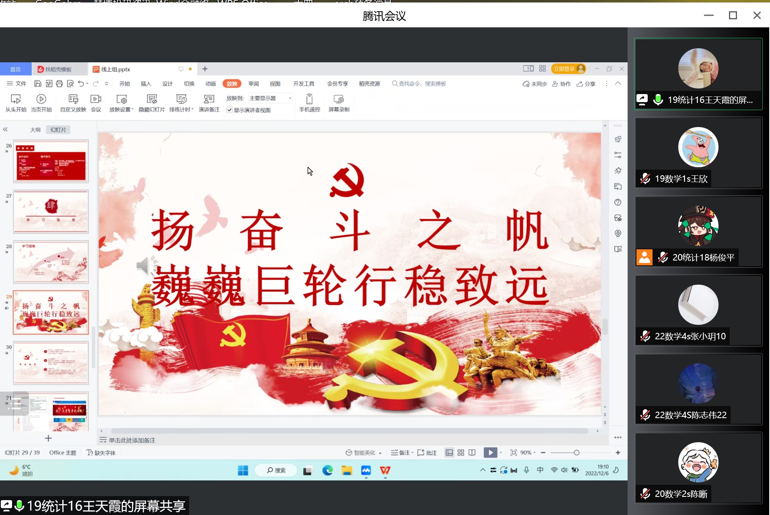Collapse the ribbon with the up chevron
The image size is (770, 515).
pos(618,84)
